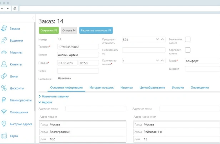220x144 pixels.
Task: Open Дисконты percent icon
Action: tap(4, 88)
